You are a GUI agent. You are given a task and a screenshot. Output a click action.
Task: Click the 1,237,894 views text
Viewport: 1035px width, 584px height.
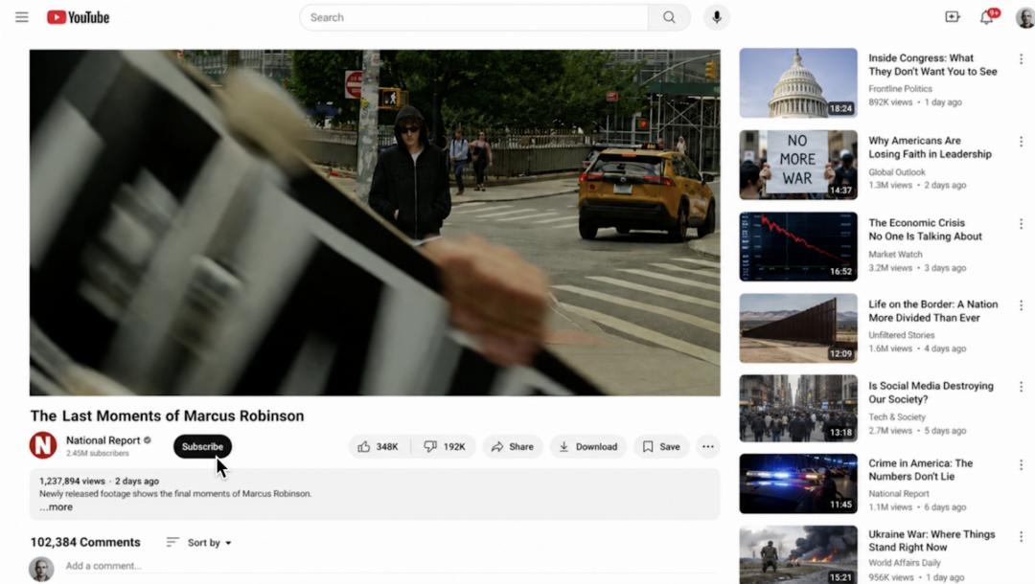point(72,482)
